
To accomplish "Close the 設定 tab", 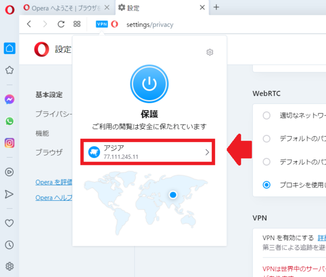I will 202,8.
